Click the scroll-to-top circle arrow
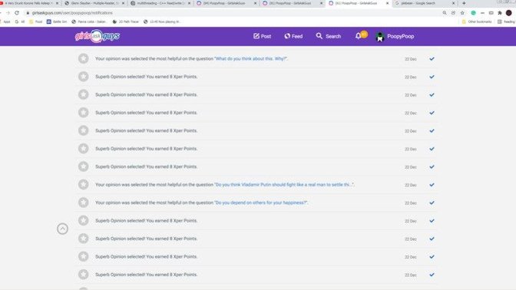The width and height of the screenshot is (516, 290). pos(62,229)
